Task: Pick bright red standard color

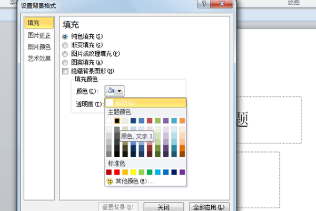Action: (117, 172)
